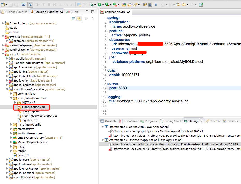Click the New wizard icon in toolbar
This screenshot has width=241, height=184.
3,5
